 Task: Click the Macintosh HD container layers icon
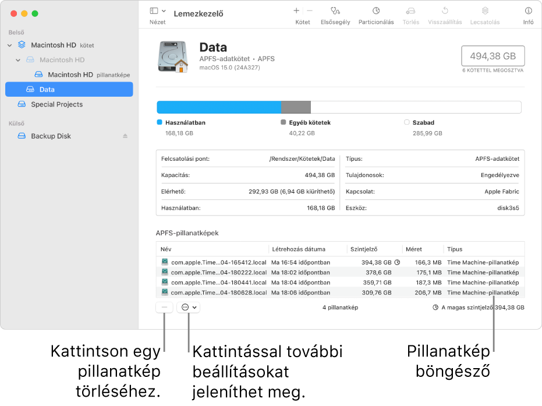22,45
